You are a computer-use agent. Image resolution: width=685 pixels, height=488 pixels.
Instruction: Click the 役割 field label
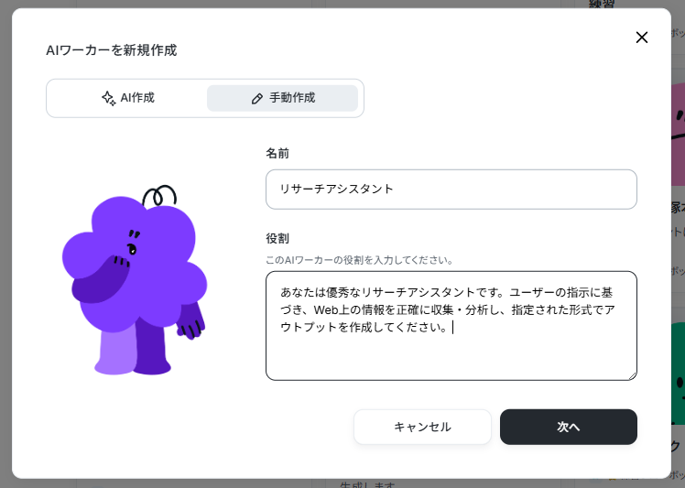coord(277,239)
